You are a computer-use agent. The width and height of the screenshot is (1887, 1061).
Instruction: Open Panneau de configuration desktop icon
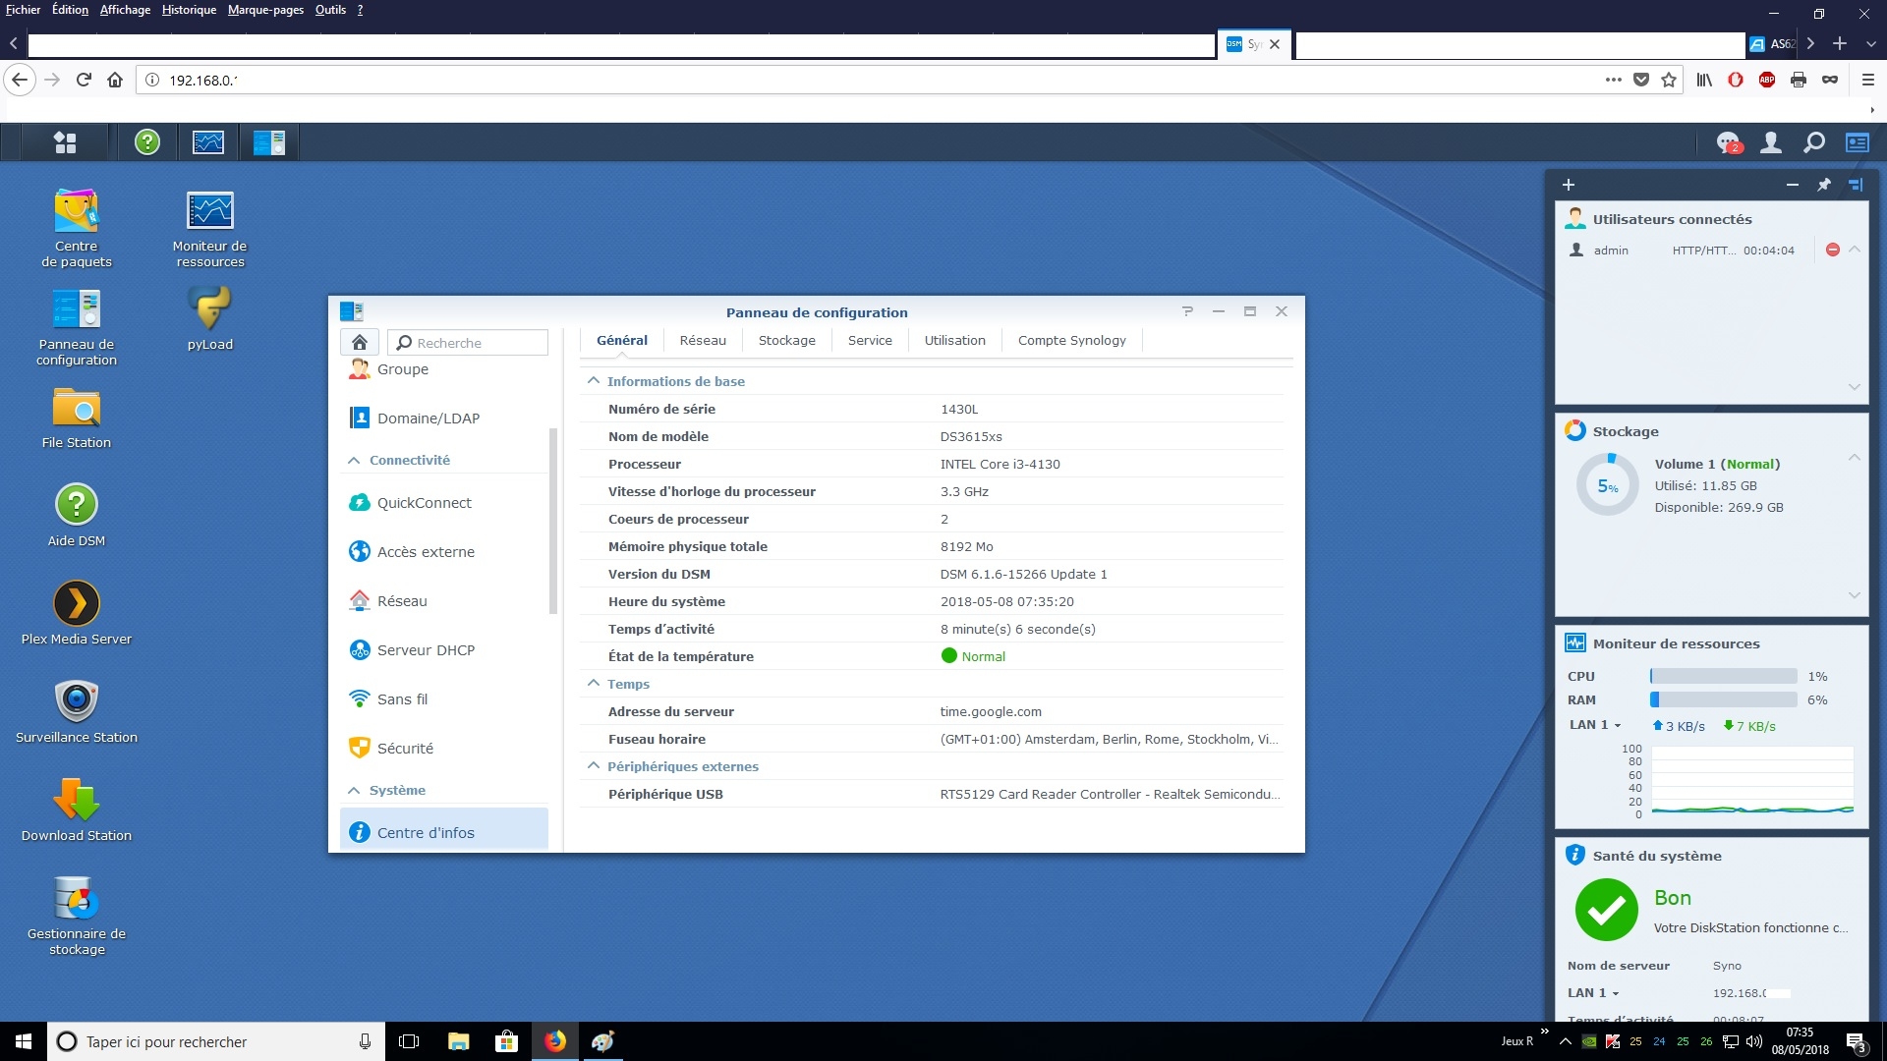[77, 326]
